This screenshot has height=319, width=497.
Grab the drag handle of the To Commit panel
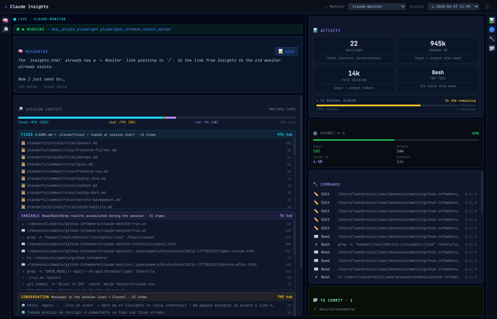point(315,292)
